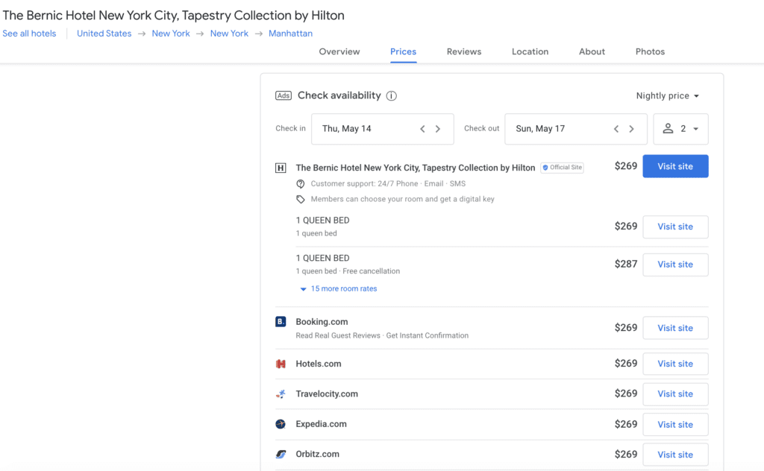
Task: Open the Nightly price dropdown
Action: [x=667, y=95]
